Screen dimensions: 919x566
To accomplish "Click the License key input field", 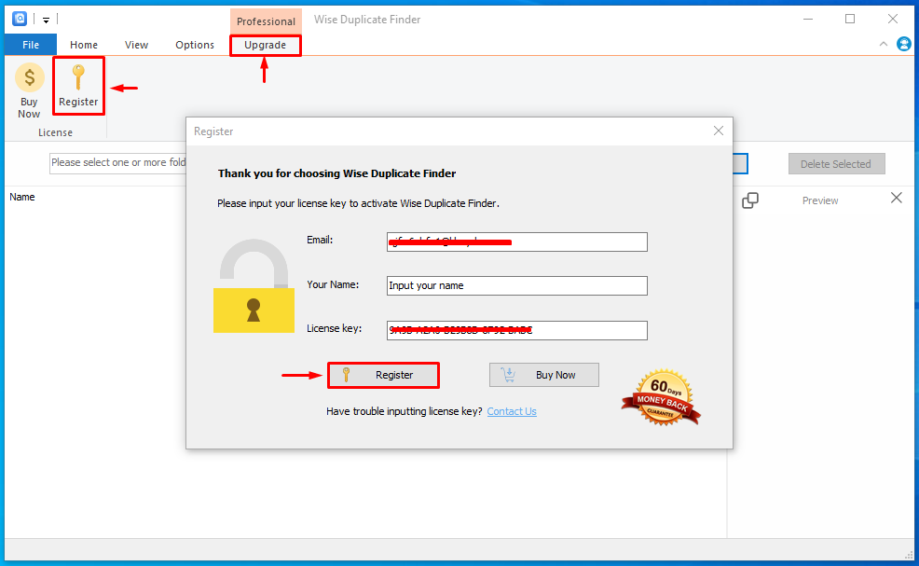I will [517, 330].
